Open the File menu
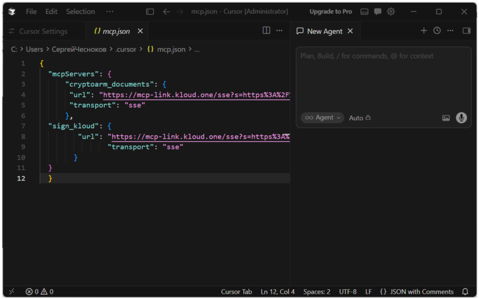The height and width of the screenshot is (299, 479). [31, 12]
